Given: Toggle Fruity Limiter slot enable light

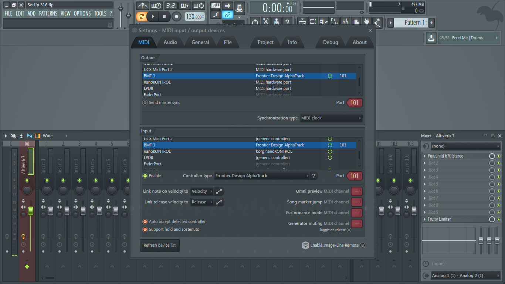Looking at the screenshot, I should click(499, 219).
